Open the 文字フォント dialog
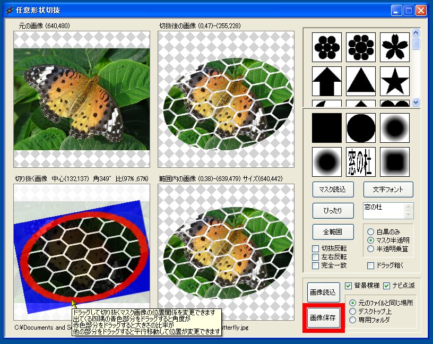 [x=388, y=189]
